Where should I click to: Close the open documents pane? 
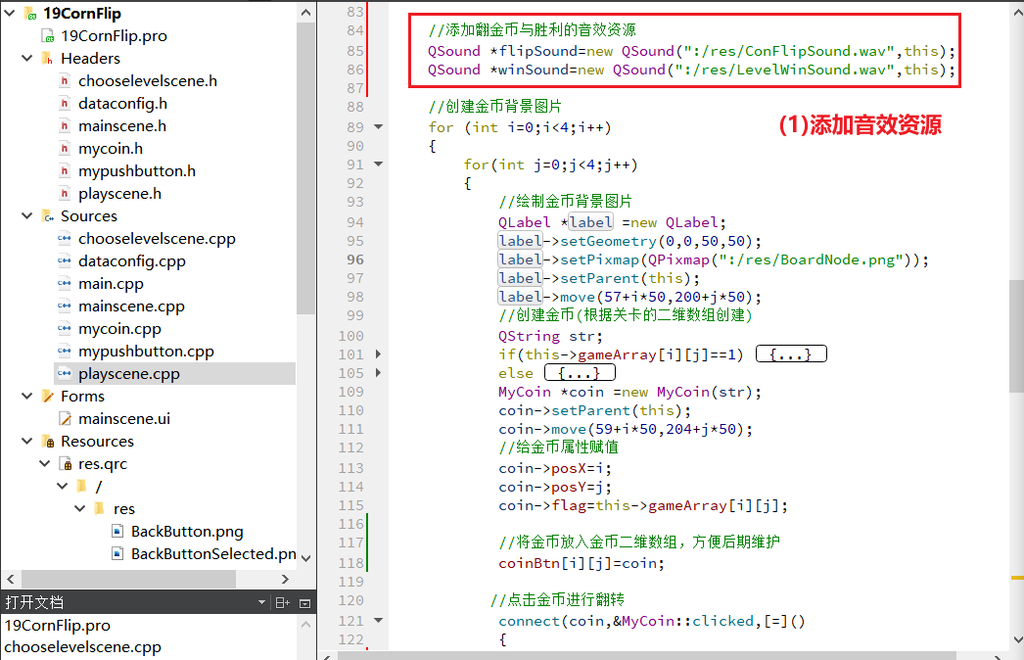click(x=305, y=602)
